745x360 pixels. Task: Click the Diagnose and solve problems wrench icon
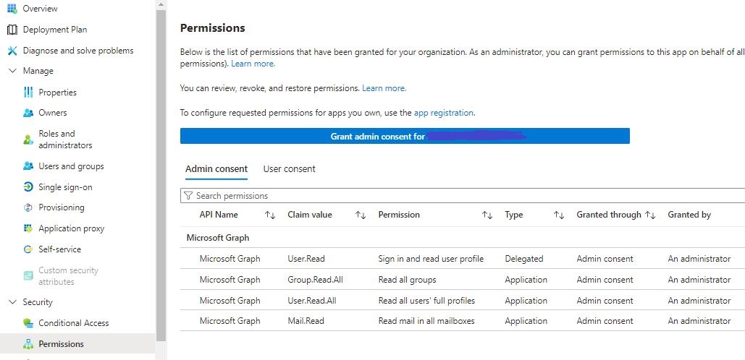coord(12,51)
